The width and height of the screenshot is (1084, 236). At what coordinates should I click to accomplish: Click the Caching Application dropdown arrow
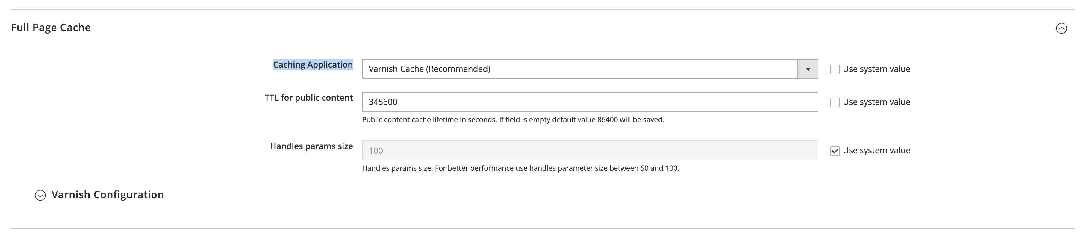808,69
